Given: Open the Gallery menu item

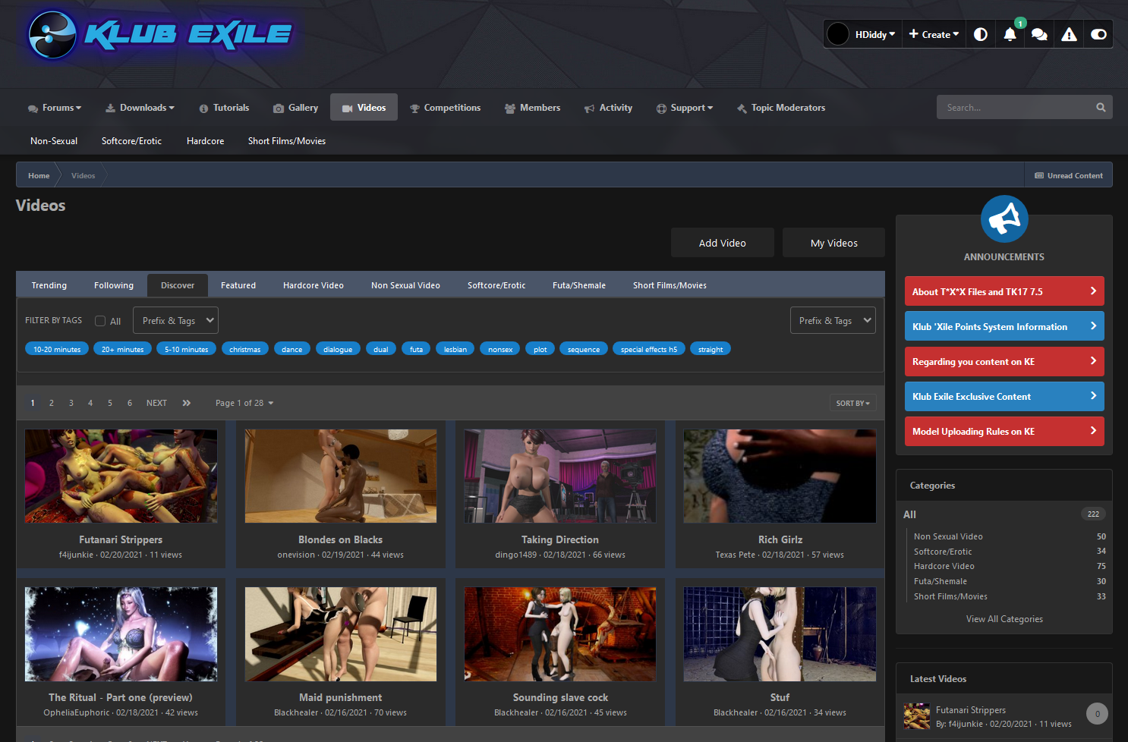Looking at the screenshot, I should tap(295, 108).
